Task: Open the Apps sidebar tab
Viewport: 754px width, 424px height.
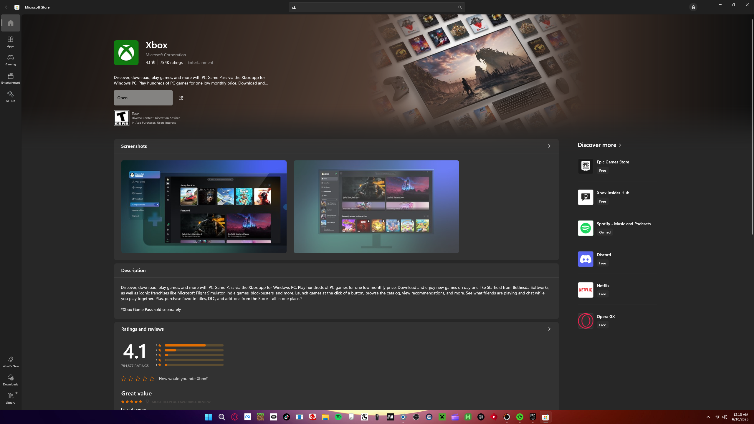Action: [x=11, y=42]
